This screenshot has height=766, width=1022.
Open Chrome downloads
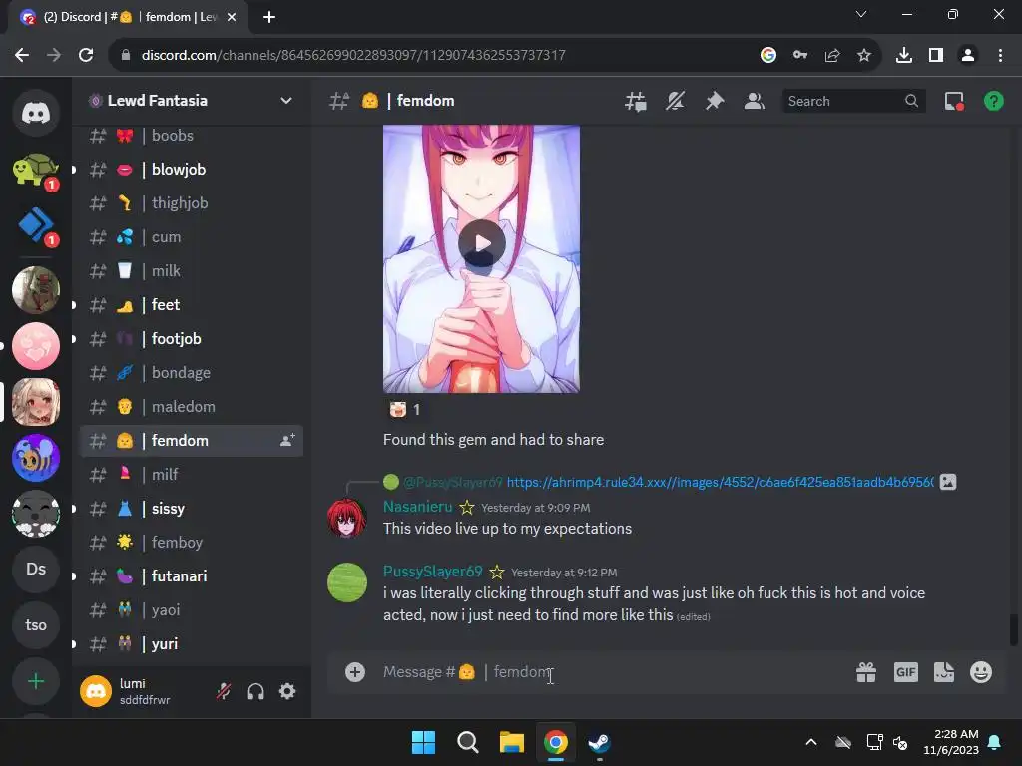coord(904,55)
